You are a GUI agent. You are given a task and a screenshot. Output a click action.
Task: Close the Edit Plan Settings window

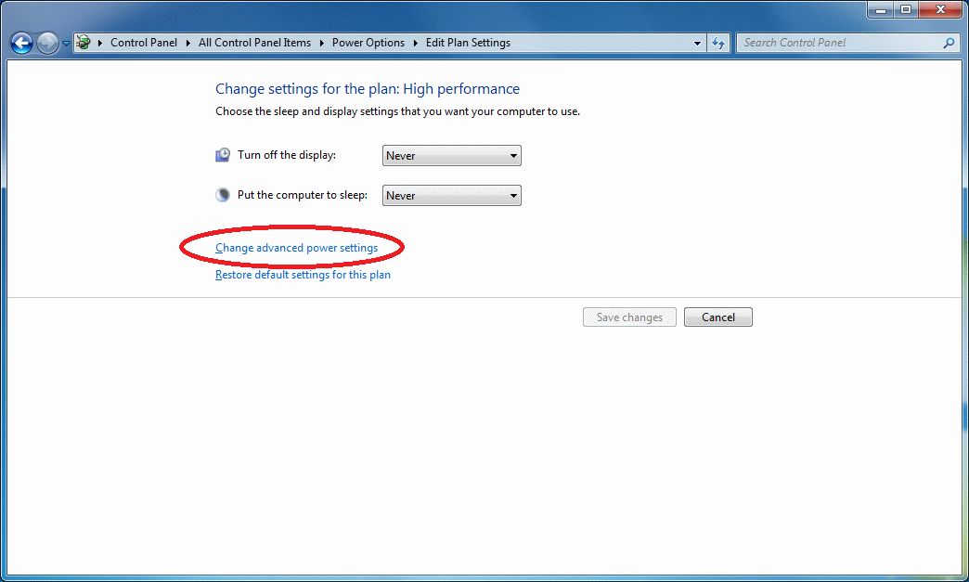pos(940,9)
